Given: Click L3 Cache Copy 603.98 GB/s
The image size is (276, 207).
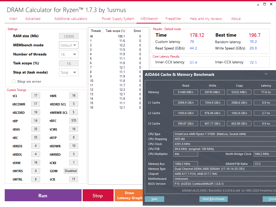Looking at the screenshot, I should 239,124.
